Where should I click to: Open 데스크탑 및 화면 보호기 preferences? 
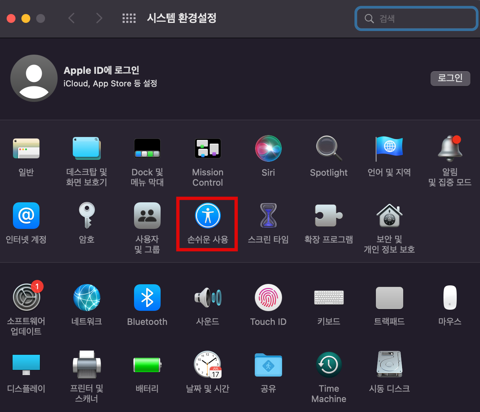point(86,149)
